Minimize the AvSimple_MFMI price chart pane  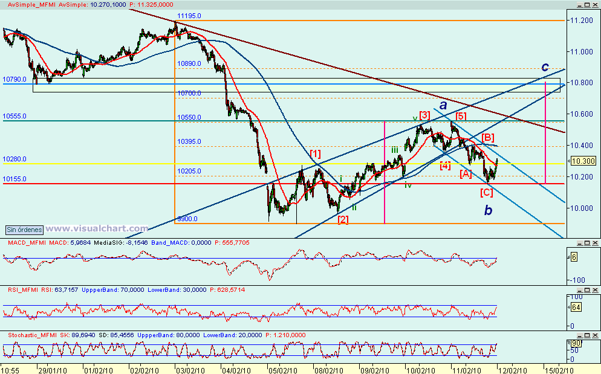pos(580,5)
